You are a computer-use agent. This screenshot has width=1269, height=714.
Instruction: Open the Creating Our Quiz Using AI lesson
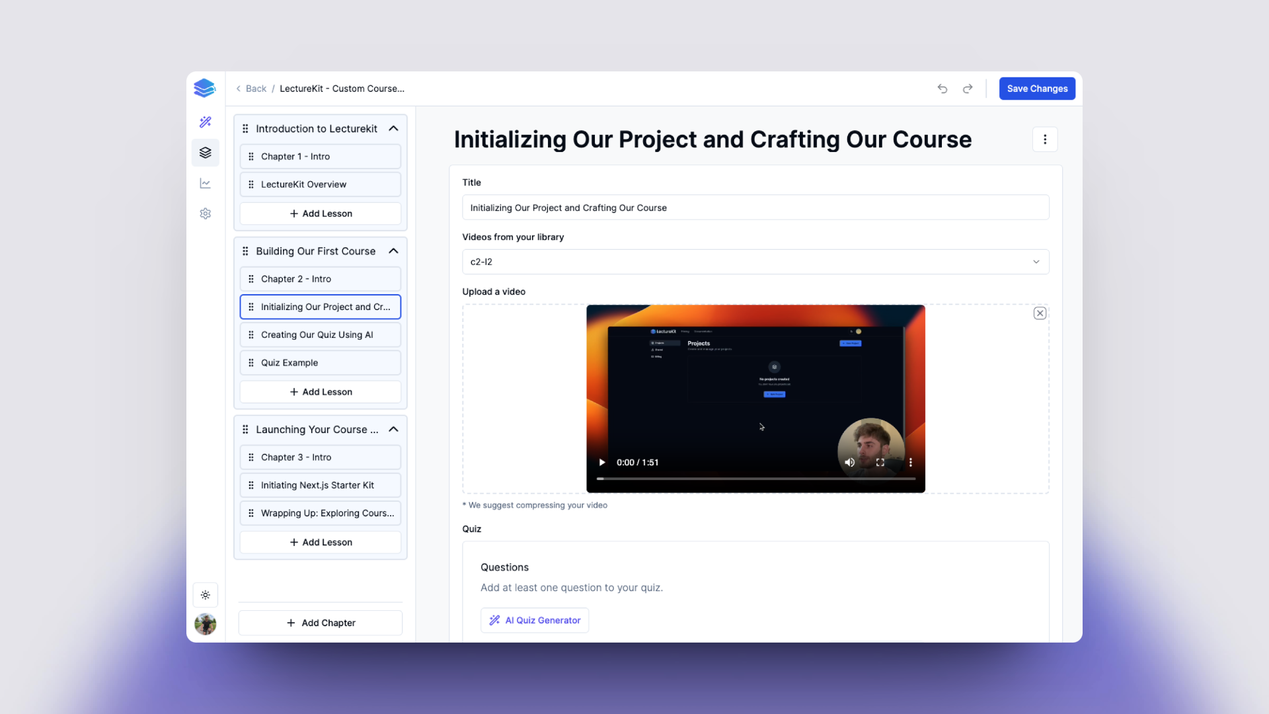pyautogui.click(x=320, y=335)
